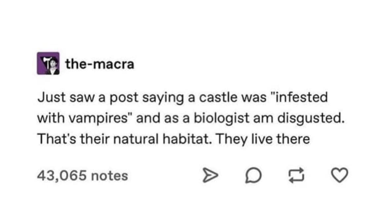This screenshot has width=384, height=216.
Task: Click the word "notes" below the post
Action: pos(109,175)
